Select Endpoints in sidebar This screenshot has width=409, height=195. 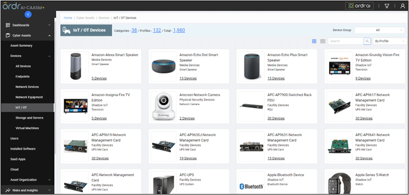coord(22,77)
